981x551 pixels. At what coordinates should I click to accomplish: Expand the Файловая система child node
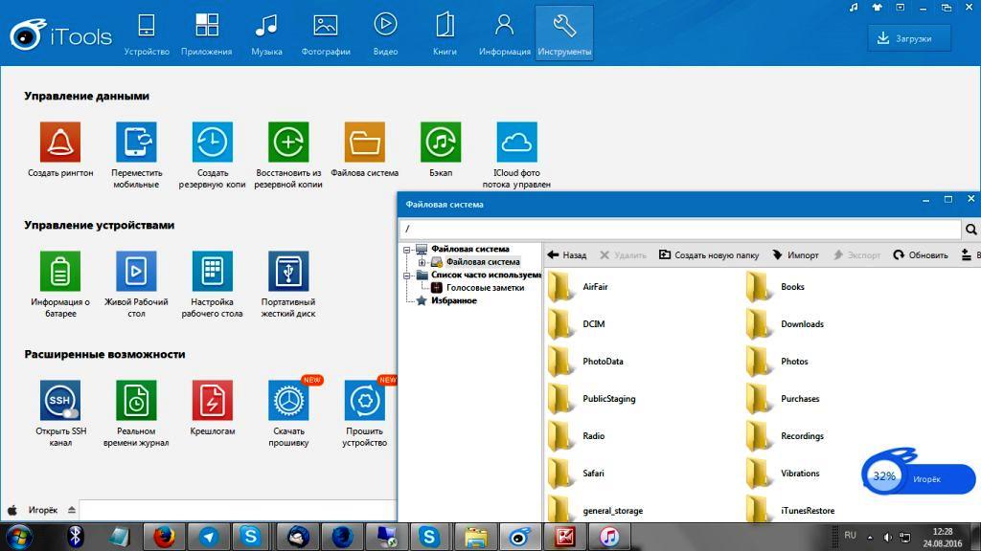point(422,262)
